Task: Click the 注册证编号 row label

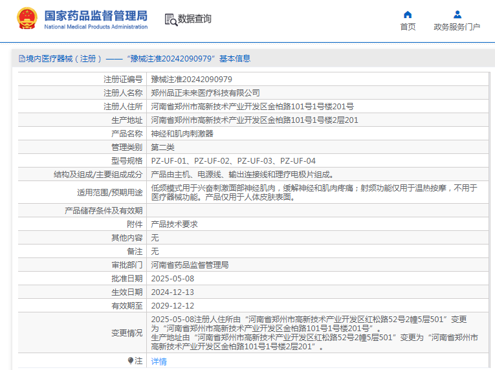Action: click(x=123, y=80)
